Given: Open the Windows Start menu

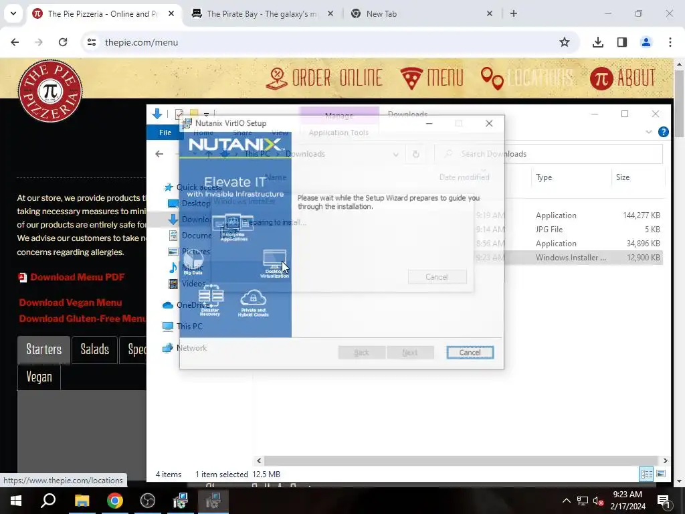Looking at the screenshot, I should click(16, 501).
